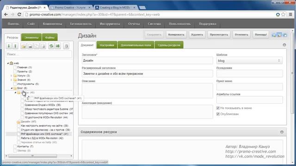Click the new static resource icon

click(43, 46)
